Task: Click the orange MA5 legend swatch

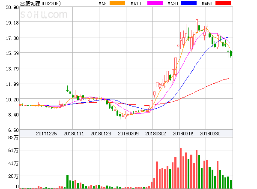Action: point(117,3)
